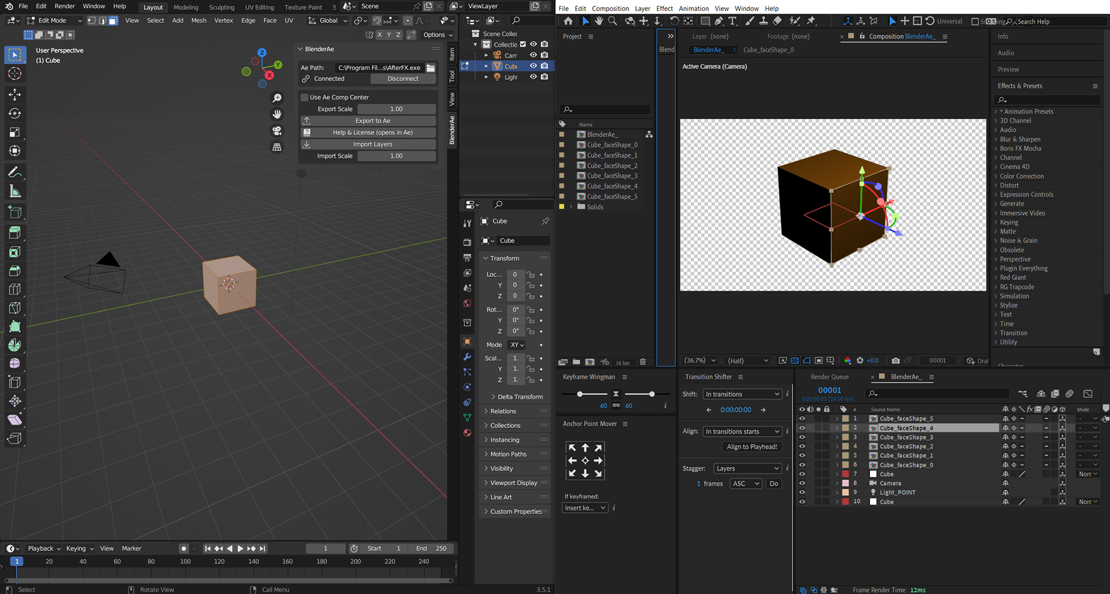The image size is (1110, 594).
Task: Switch to Render Queue tab
Action: pos(830,377)
